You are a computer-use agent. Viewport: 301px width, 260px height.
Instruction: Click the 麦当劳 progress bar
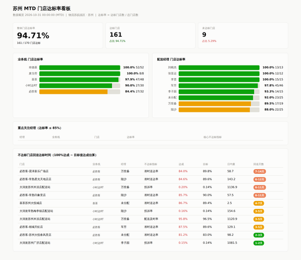tap(79, 73)
